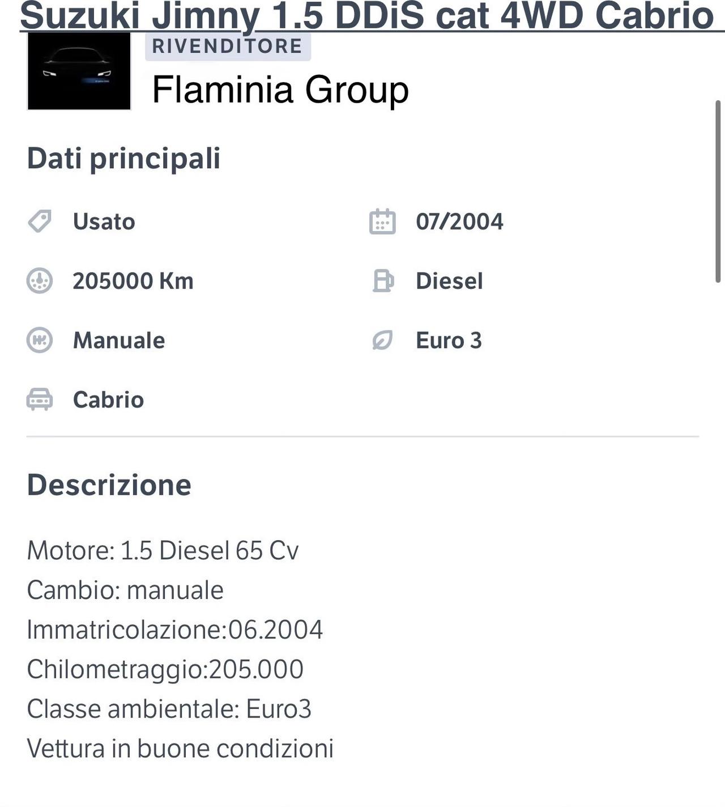Click the Flaminia Group dealer logo thumbnail
The height and width of the screenshot is (807, 725).
coord(79,71)
